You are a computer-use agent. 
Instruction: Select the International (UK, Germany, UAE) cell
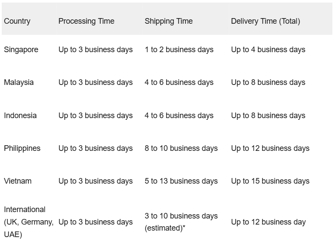click(x=28, y=222)
